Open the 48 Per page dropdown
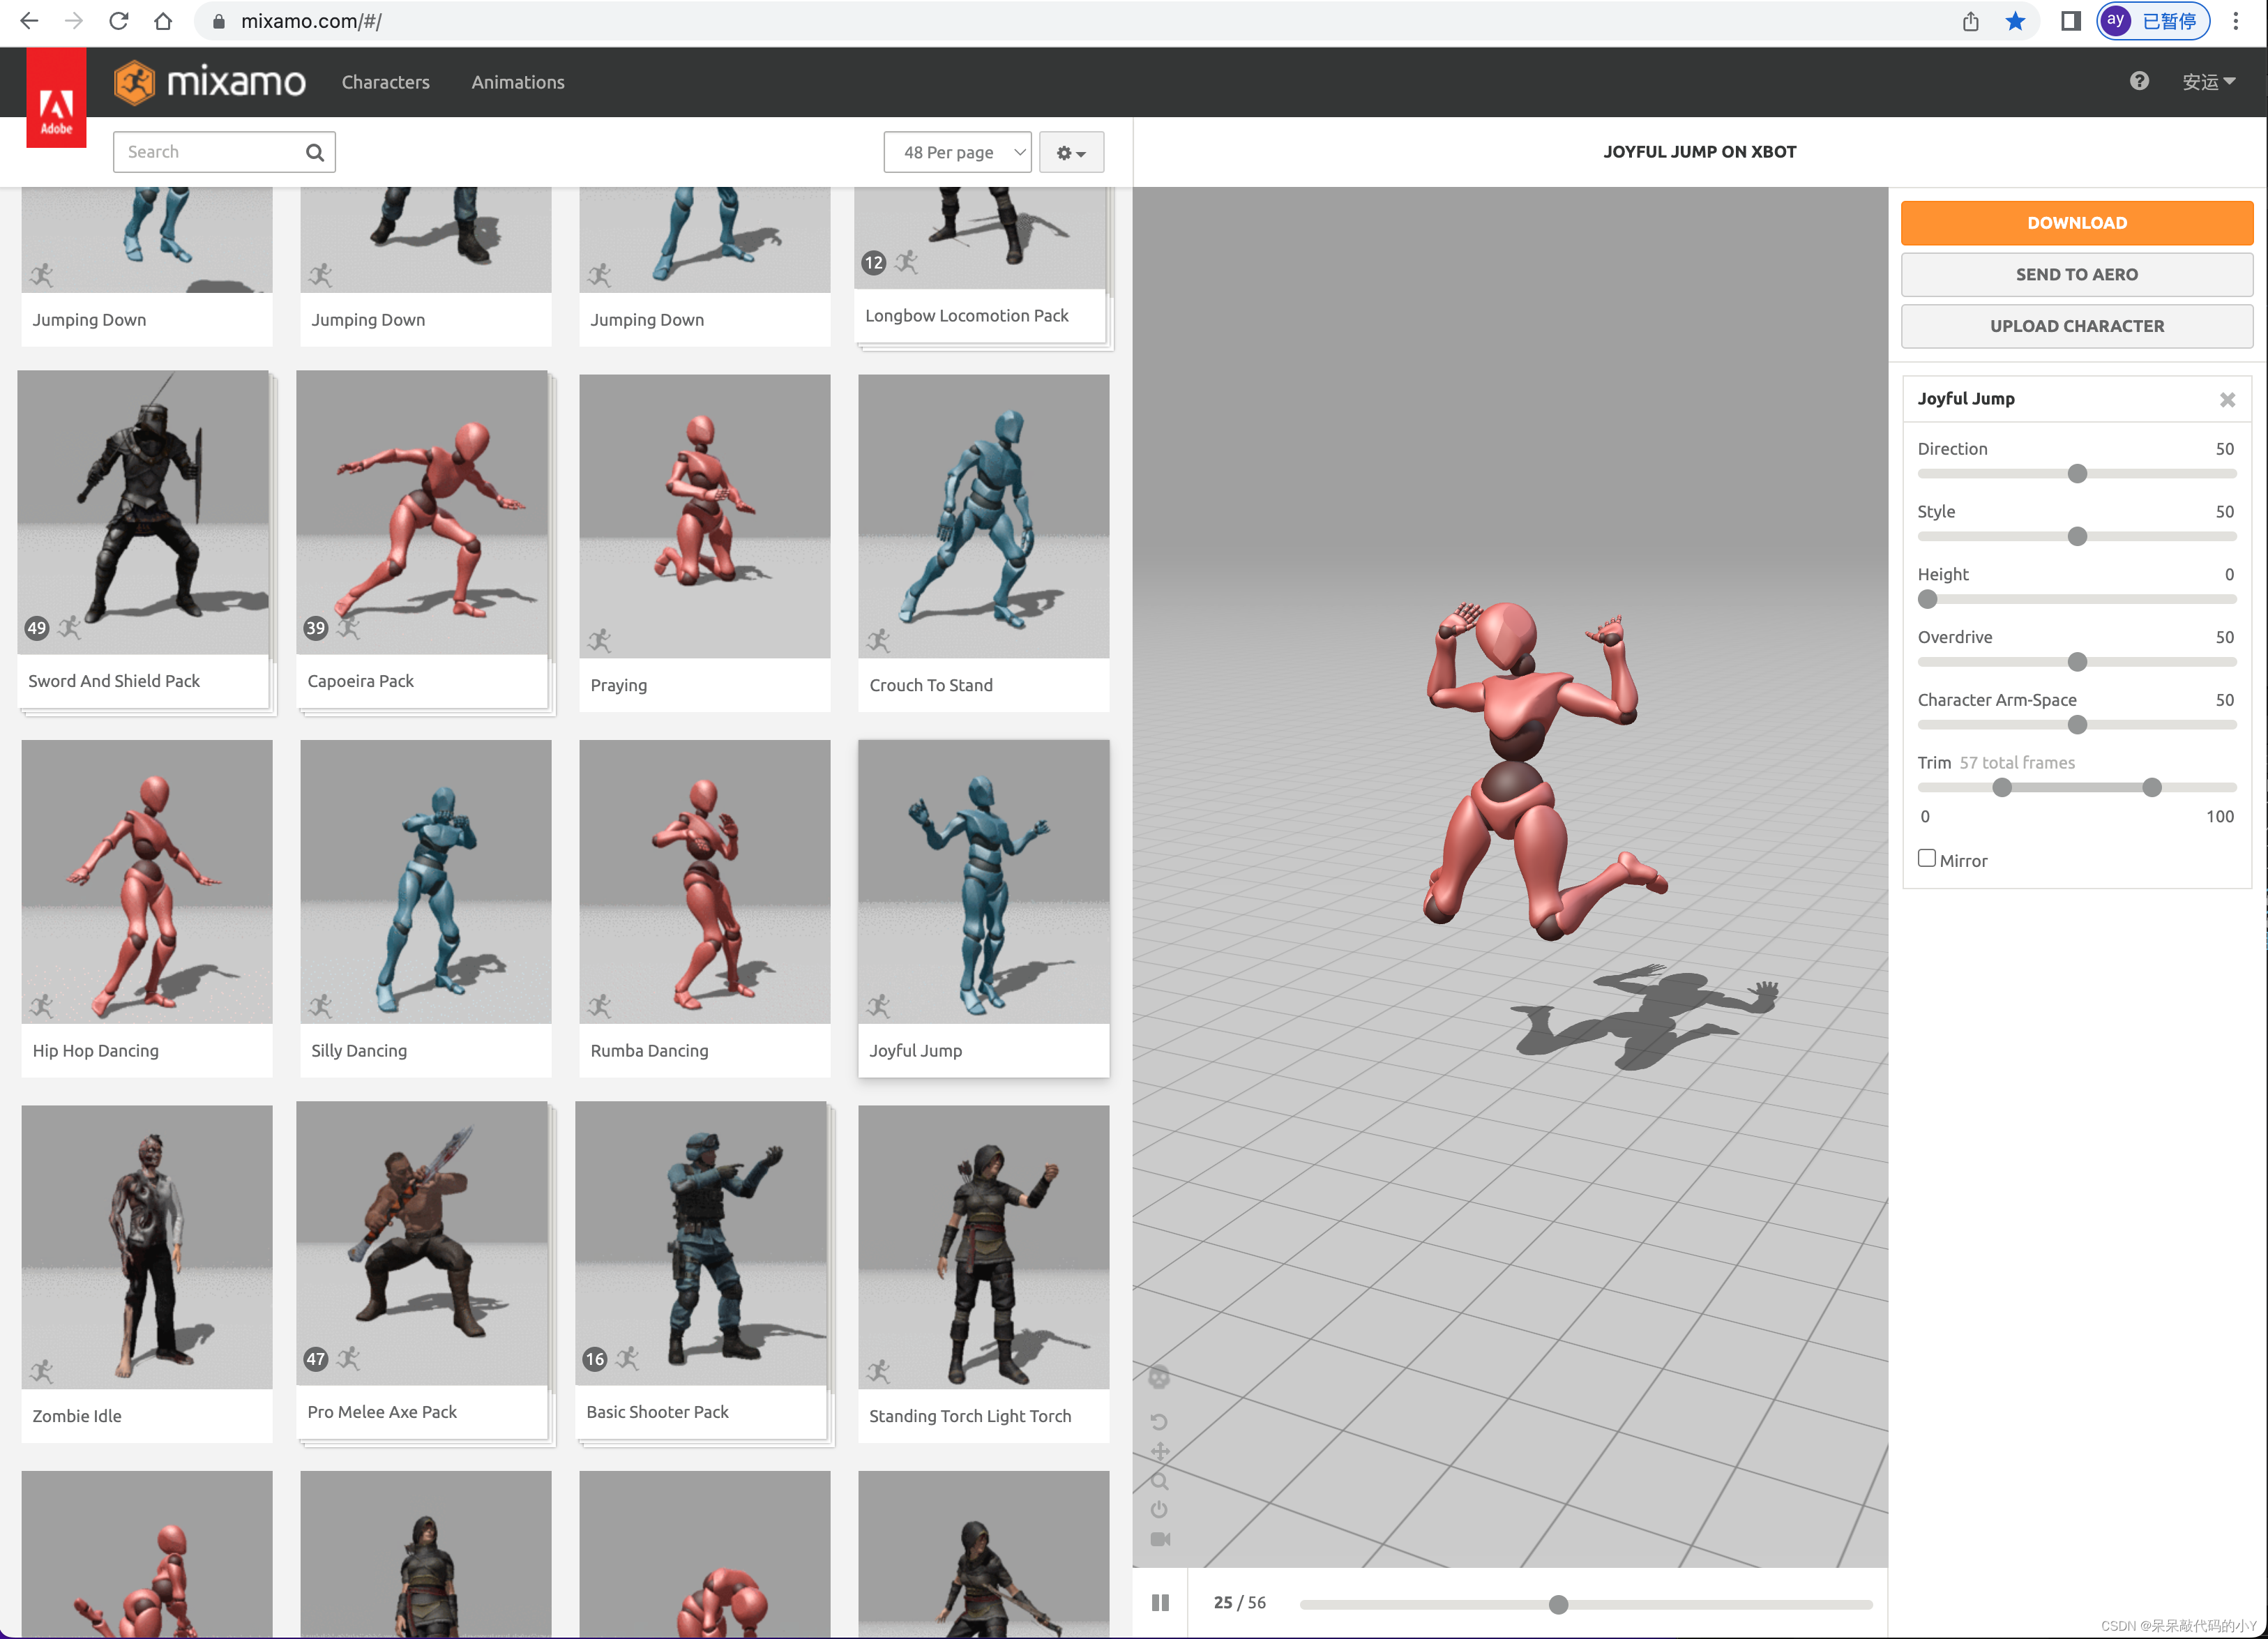This screenshot has height=1639, width=2268. click(x=957, y=152)
